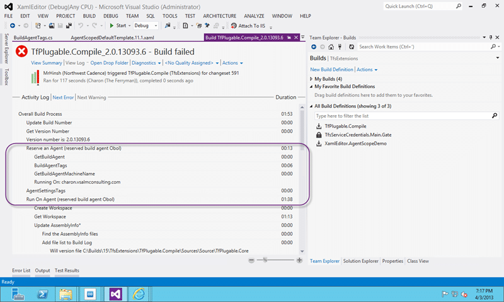Refresh the Team Explorer Builds page

(352, 47)
